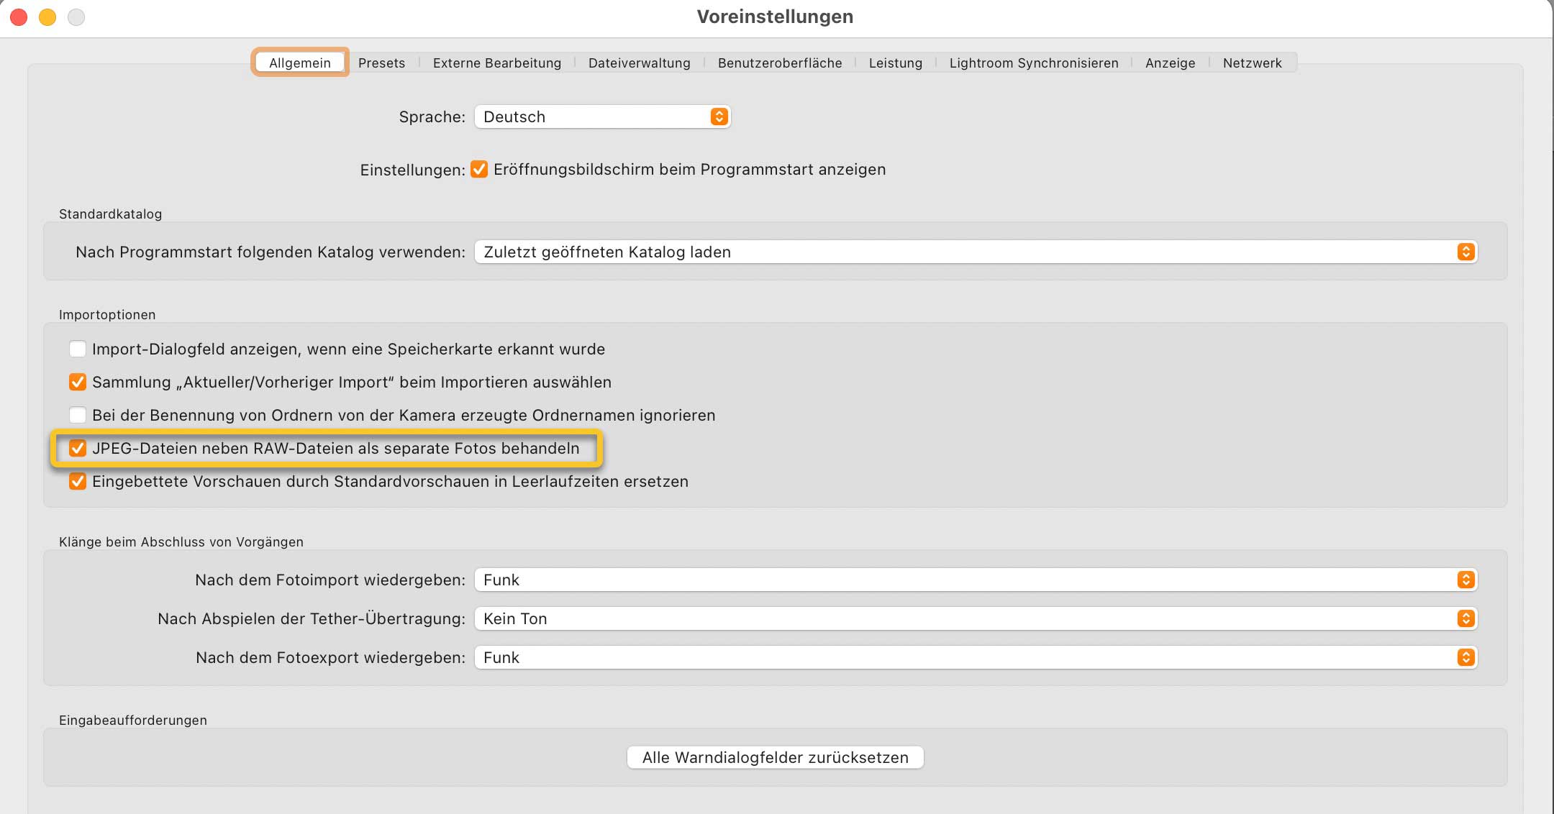Enable Import-Dialogfeld anzeigen bei Speicherkarte checkbox
The image size is (1554, 814).
coord(78,349)
